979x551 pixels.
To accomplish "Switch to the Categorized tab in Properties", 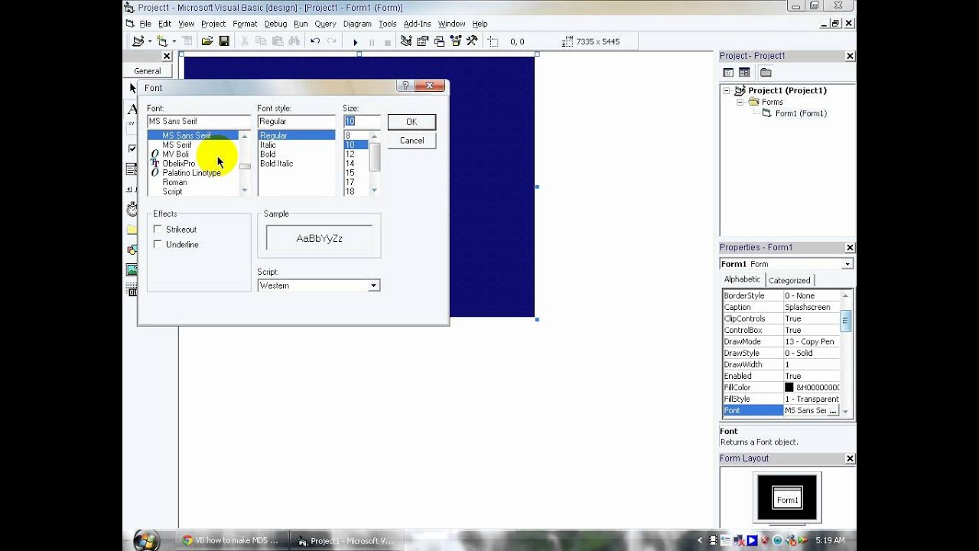I will [x=789, y=280].
